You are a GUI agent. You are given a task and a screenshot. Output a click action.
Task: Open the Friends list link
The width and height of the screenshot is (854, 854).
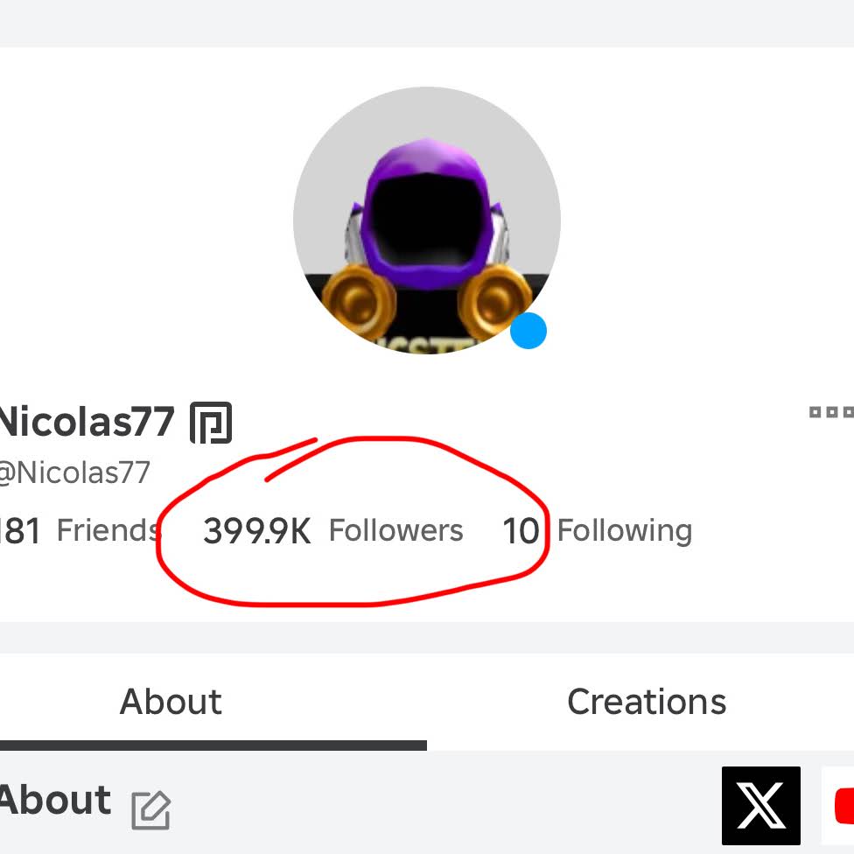[107, 530]
